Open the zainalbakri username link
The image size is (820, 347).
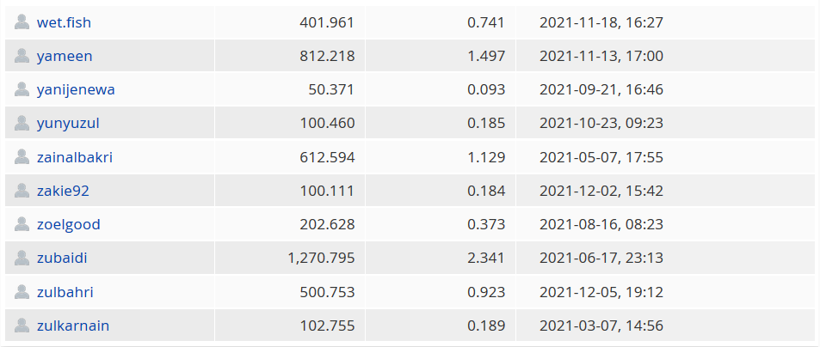(x=75, y=157)
